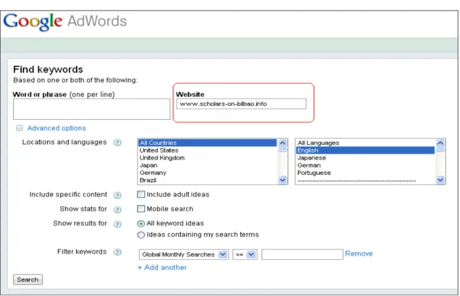Enable Include adult ideas checkbox
The width and height of the screenshot is (460, 296).
pyautogui.click(x=141, y=194)
